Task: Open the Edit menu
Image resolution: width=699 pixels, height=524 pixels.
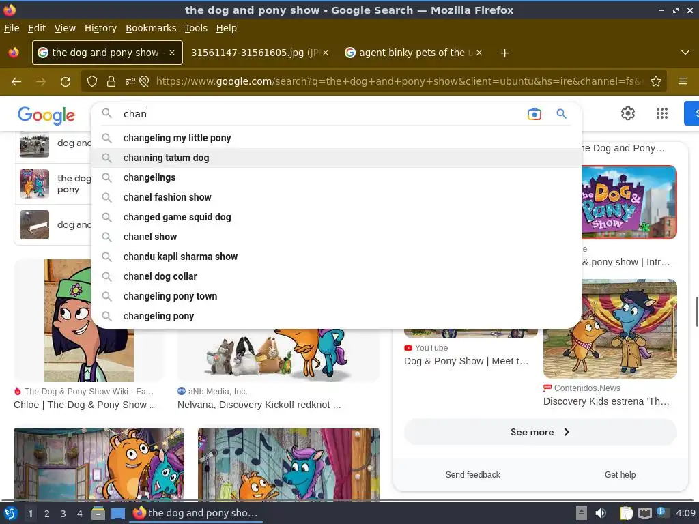Action: [x=37, y=28]
